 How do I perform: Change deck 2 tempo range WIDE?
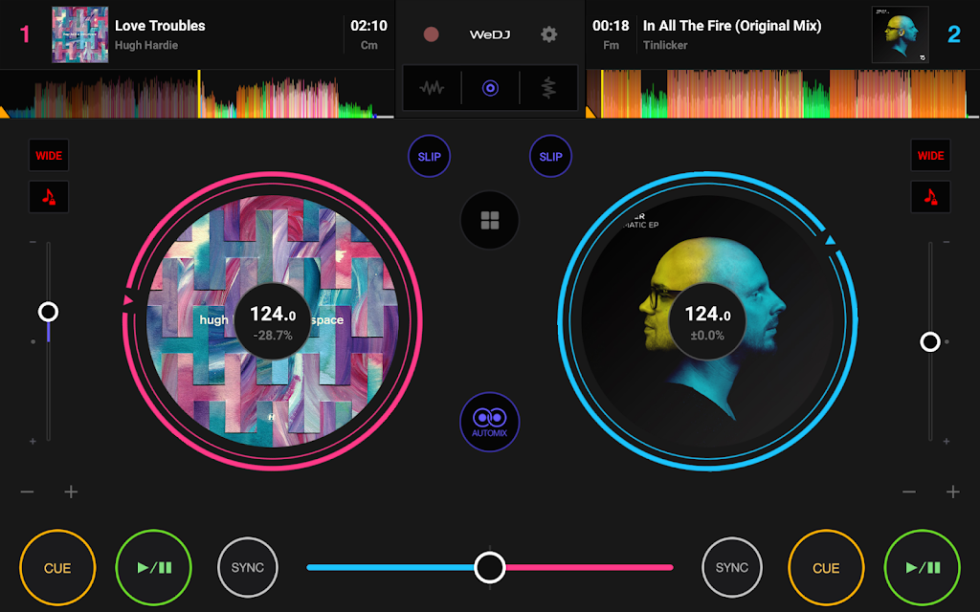point(930,155)
